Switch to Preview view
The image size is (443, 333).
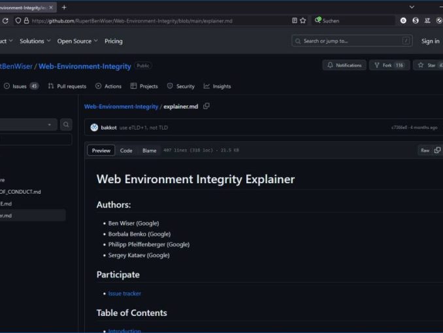[x=101, y=150]
